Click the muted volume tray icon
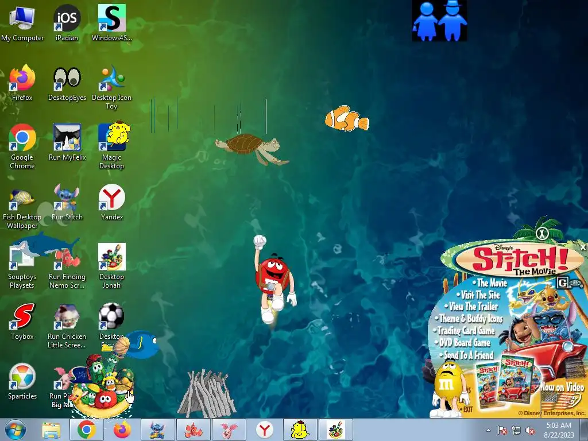The image size is (588, 441). click(x=530, y=430)
